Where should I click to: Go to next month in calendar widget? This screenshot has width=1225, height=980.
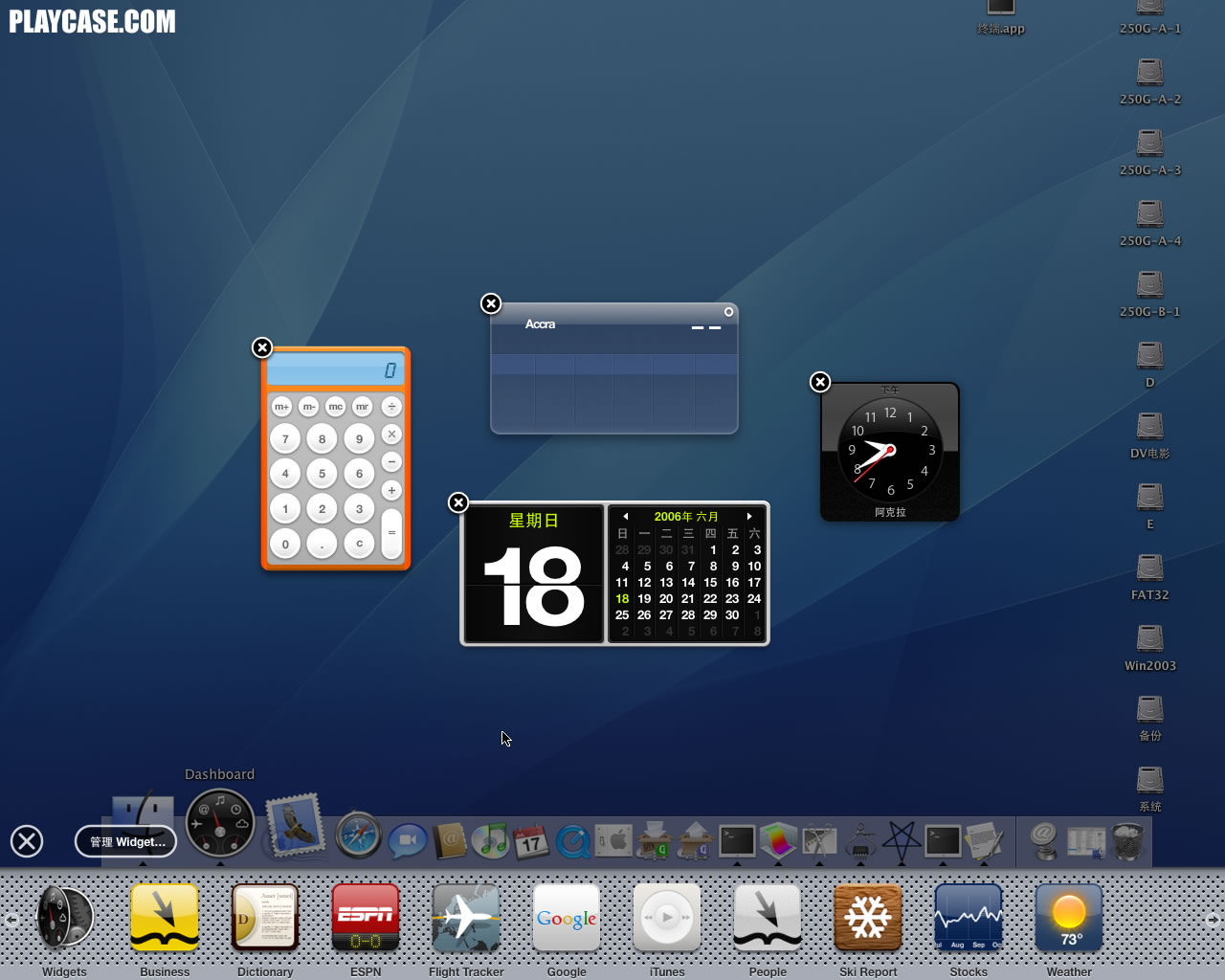(x=749, y=517)
